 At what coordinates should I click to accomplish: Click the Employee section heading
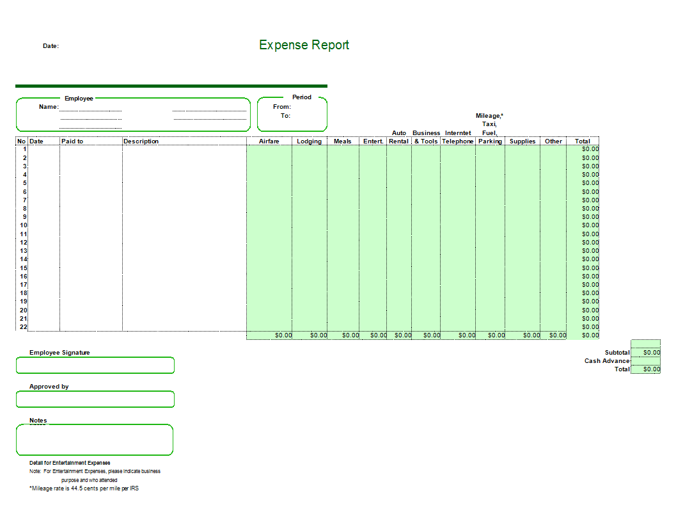79,99
